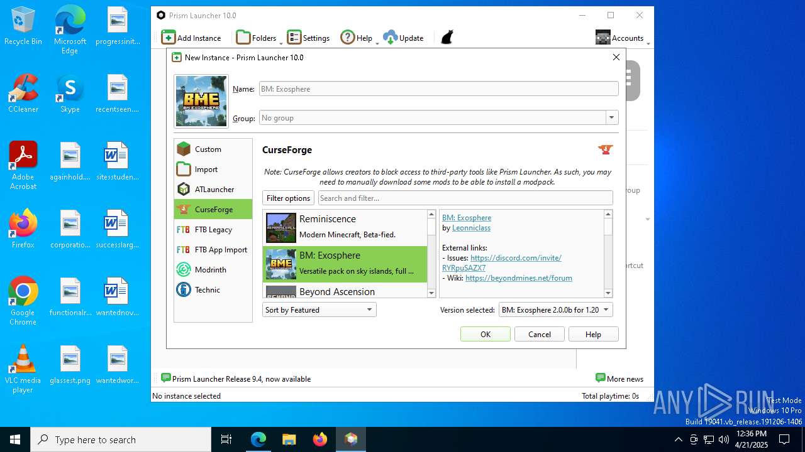Screen dimensions: 805x452
Task: Click the Update toolbar button
Action: (x=403, y=38)
